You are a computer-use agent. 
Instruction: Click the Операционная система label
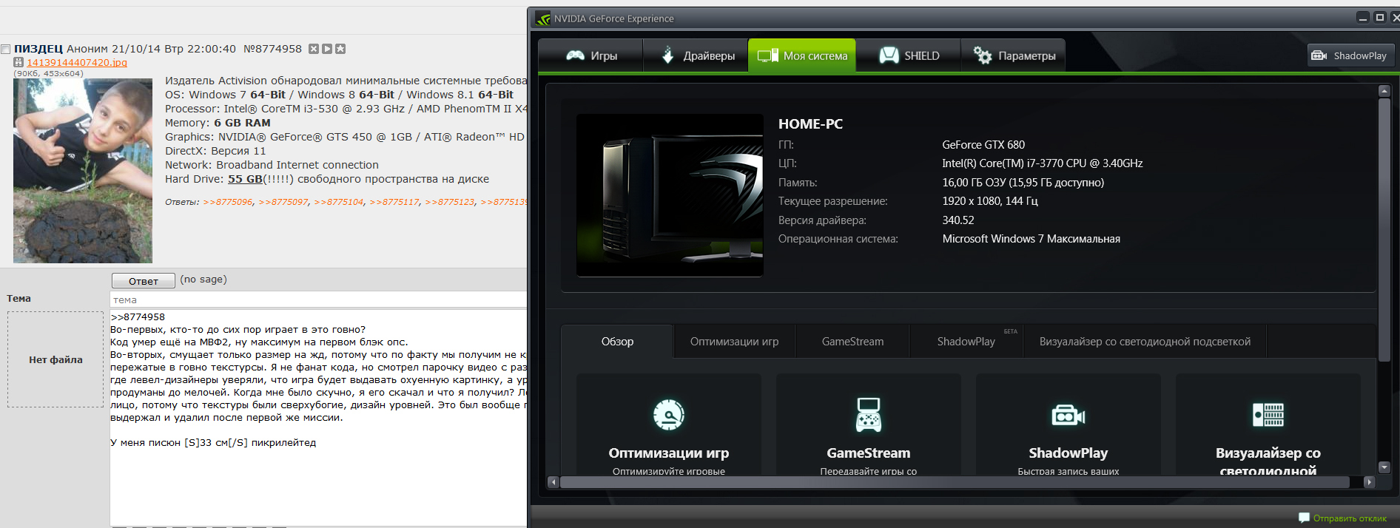pyautogui.click(x=838, y=239)
